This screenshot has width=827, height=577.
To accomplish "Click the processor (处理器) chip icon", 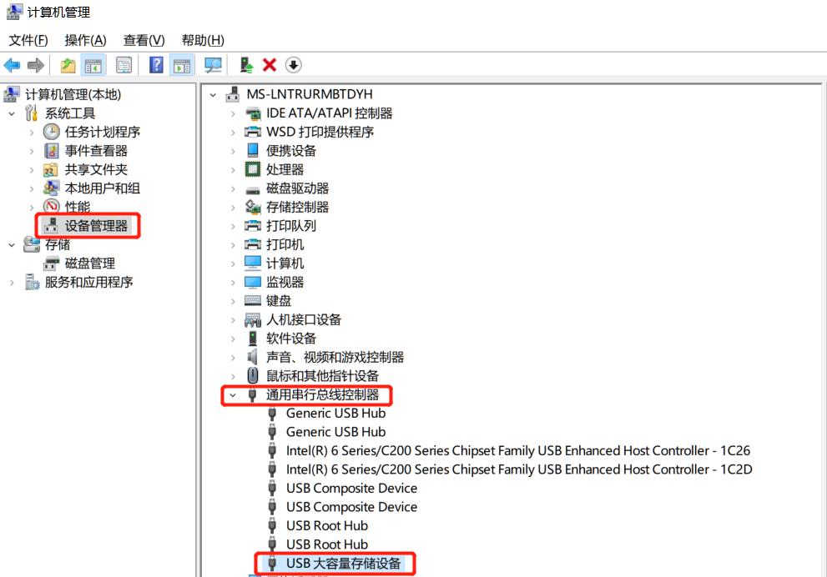I will click(253, 169).
